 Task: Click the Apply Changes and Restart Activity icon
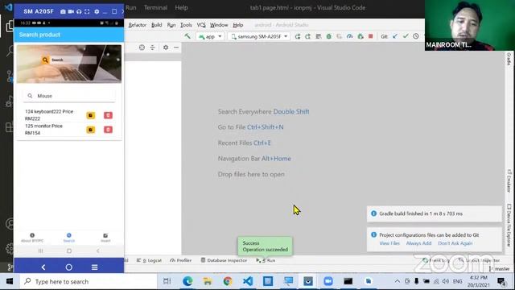(307, 36)
